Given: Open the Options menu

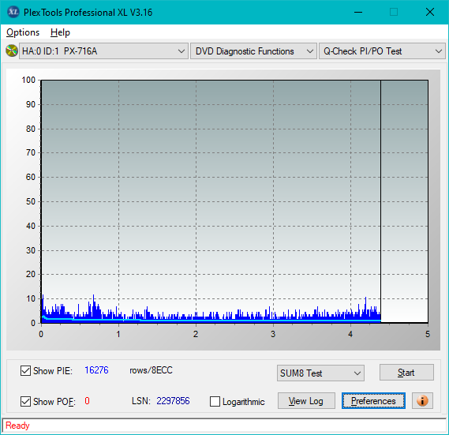Looking at the screenshot, I should coord(23,32).
